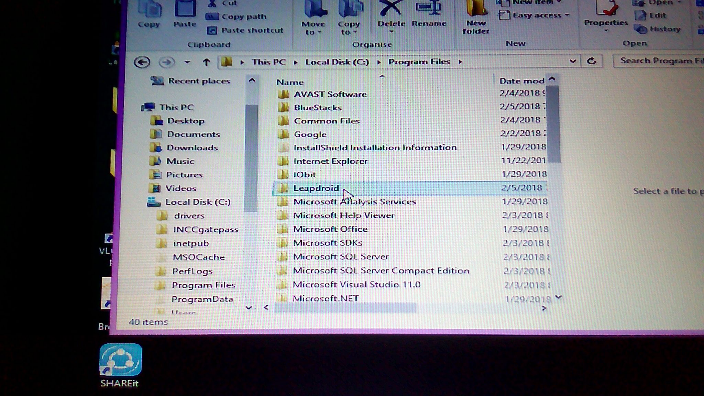Expand the address bar history dropdown
The height and width of the screenshot is (396, 704).
572,61
